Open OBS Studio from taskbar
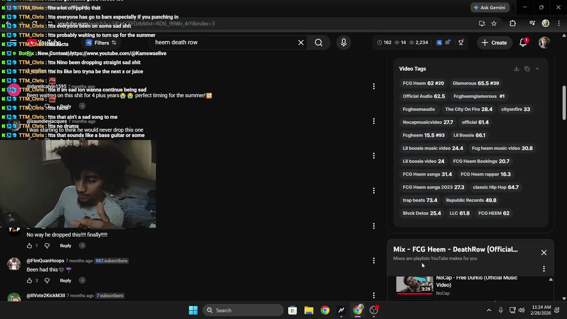Screen dimensions: 567x319 374,310
